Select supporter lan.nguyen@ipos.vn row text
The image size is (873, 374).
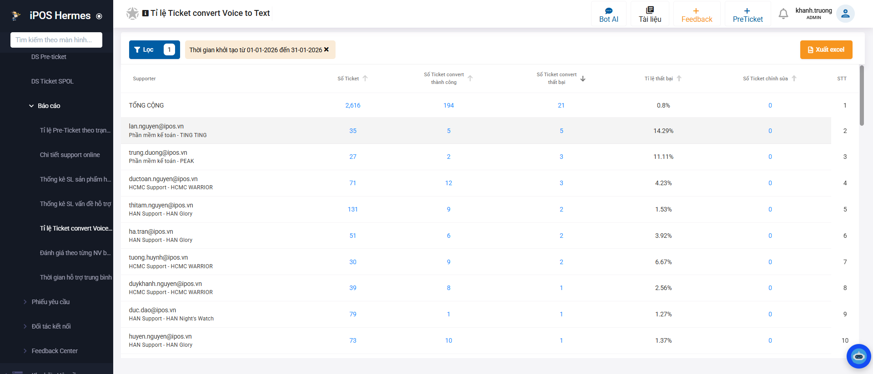156,126
